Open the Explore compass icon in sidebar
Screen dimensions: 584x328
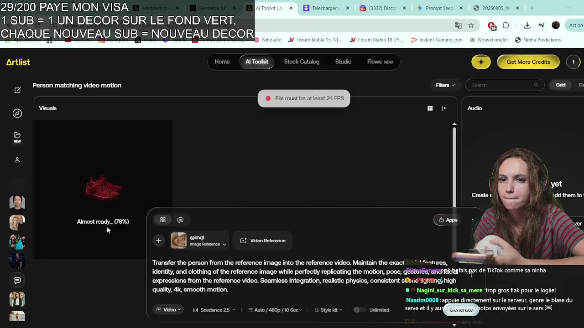17,113
